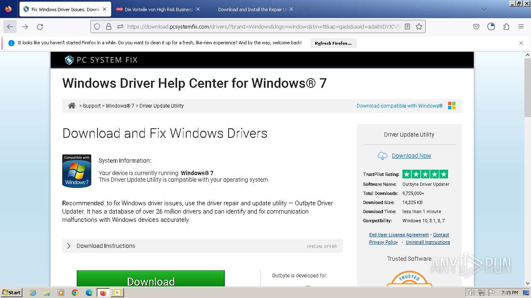The image size is (531, 298).
Task: Open the Firefox account icon
Action: tap(491, 26)
